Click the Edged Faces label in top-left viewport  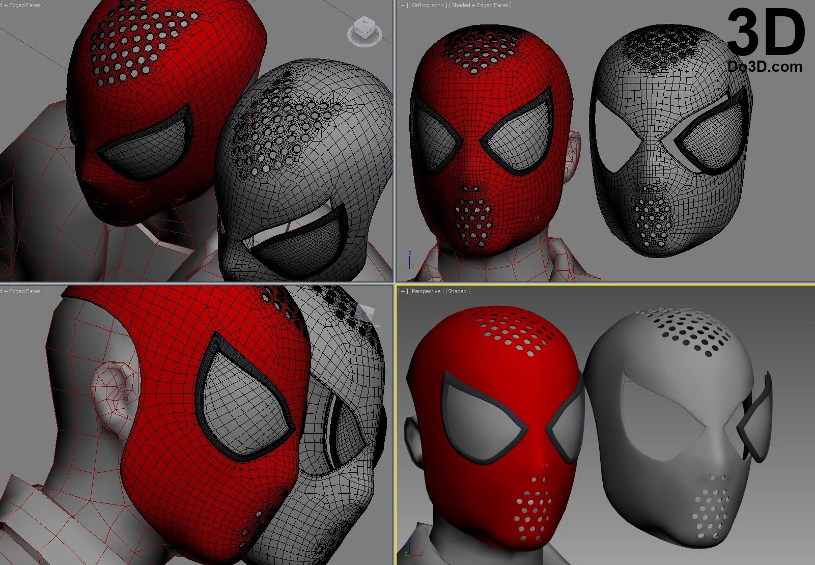coord(22,5)
